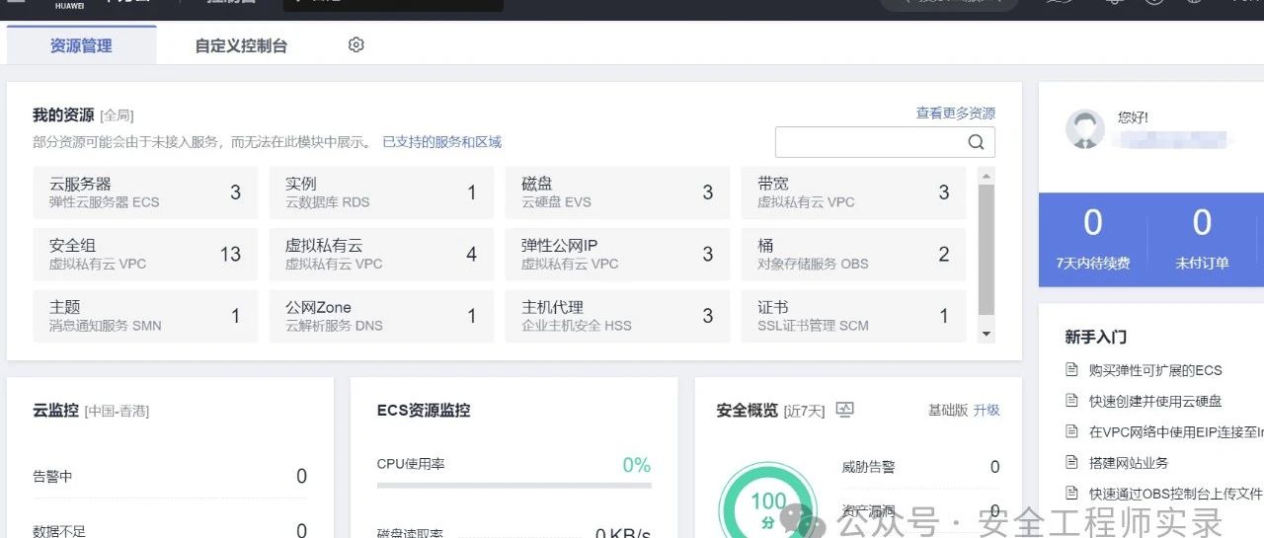Click the user avatar icon
Screen dimensions: 1264x538
pyautogui.click(x=1085, y=129)
